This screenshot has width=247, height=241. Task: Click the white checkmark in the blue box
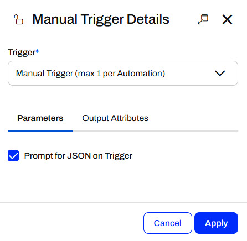[13, 156]
